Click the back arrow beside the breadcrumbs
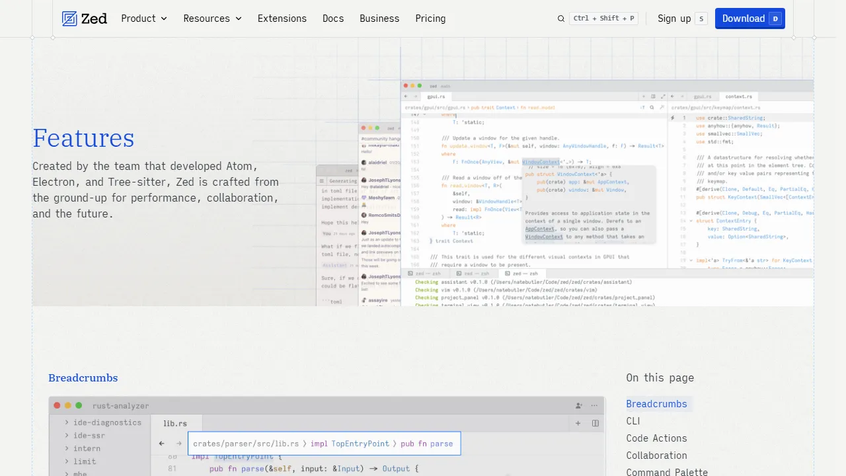The height and width of the screenshot is (476, 846). tap(161, 444)
